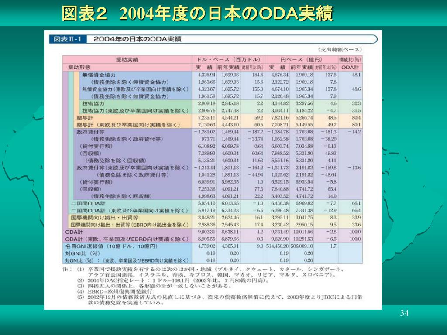This screenshot has height=335, width=447.
Task: Click the value 4,325.94
Action: pos(206,75)
